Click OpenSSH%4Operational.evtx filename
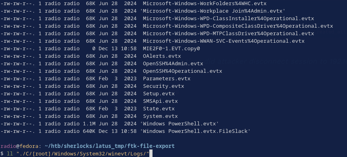The height and width of the screenshot is (157, 347). (182, 71)
